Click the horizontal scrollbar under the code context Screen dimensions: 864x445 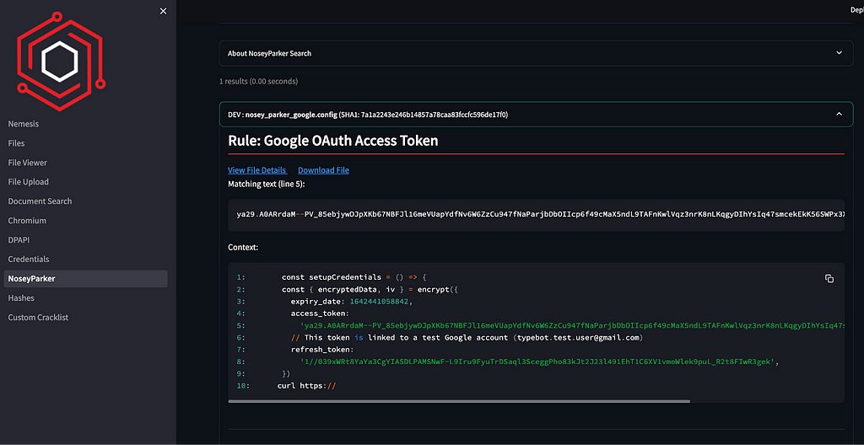coord(459,401)
